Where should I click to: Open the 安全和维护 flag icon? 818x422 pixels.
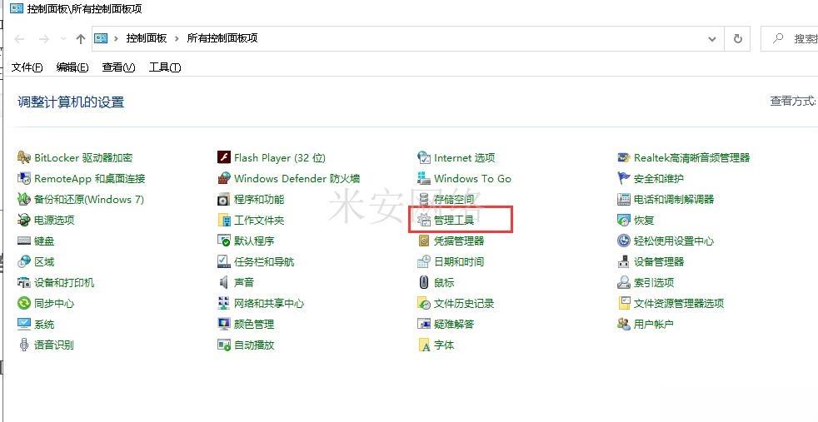[x=624, y=178]
